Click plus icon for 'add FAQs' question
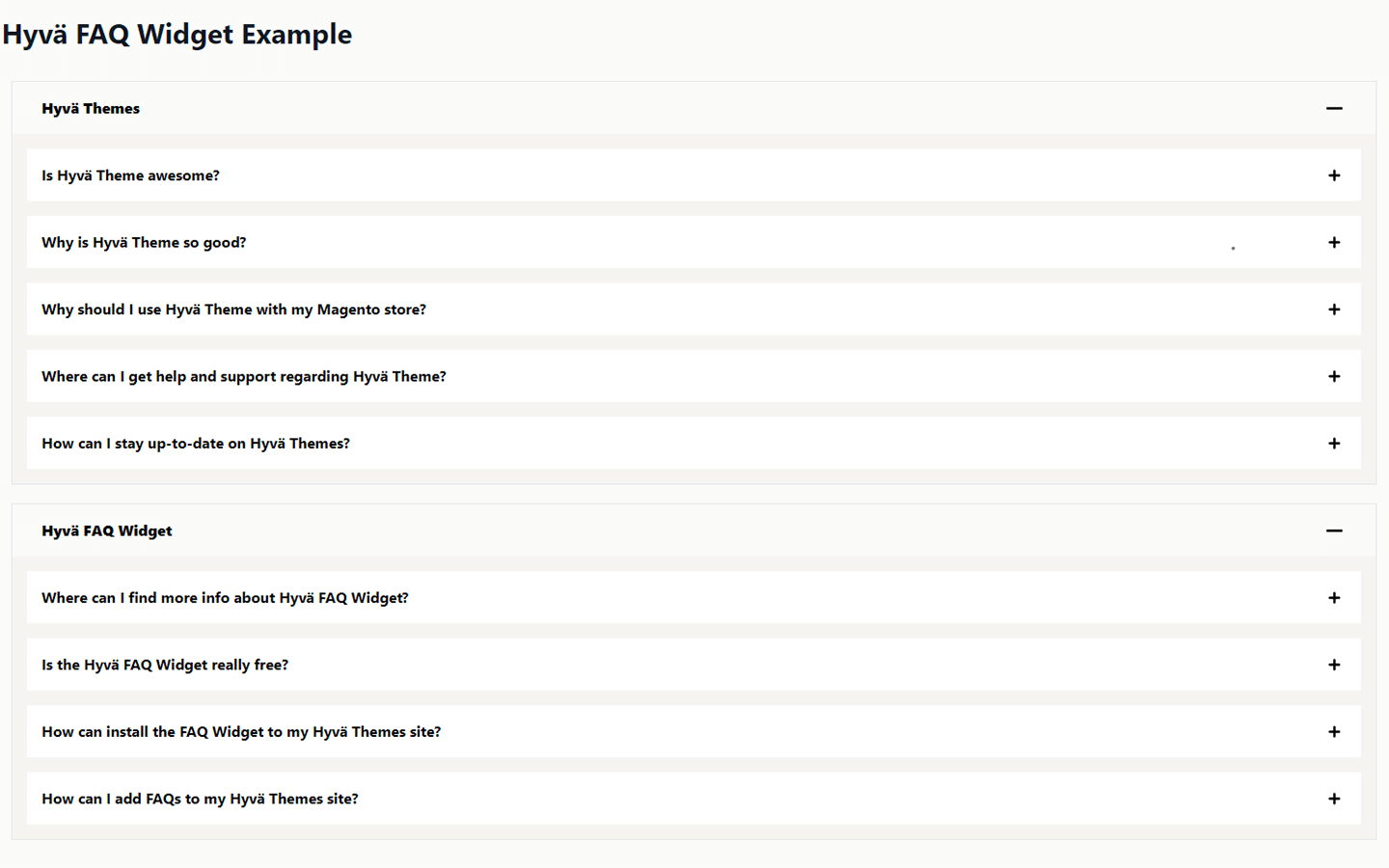This screenshot has width=1389, height=868. pyautogui.click(x=1334, y=799)
